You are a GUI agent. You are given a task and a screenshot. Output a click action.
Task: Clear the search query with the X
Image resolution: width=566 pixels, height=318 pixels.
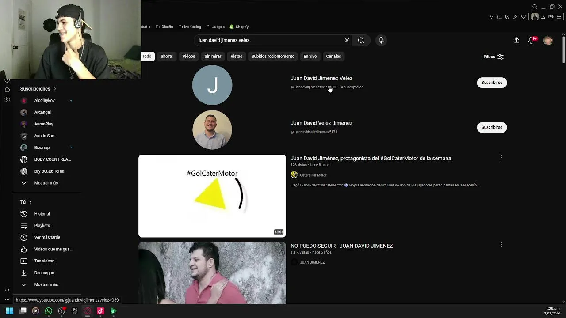point(347,40)
